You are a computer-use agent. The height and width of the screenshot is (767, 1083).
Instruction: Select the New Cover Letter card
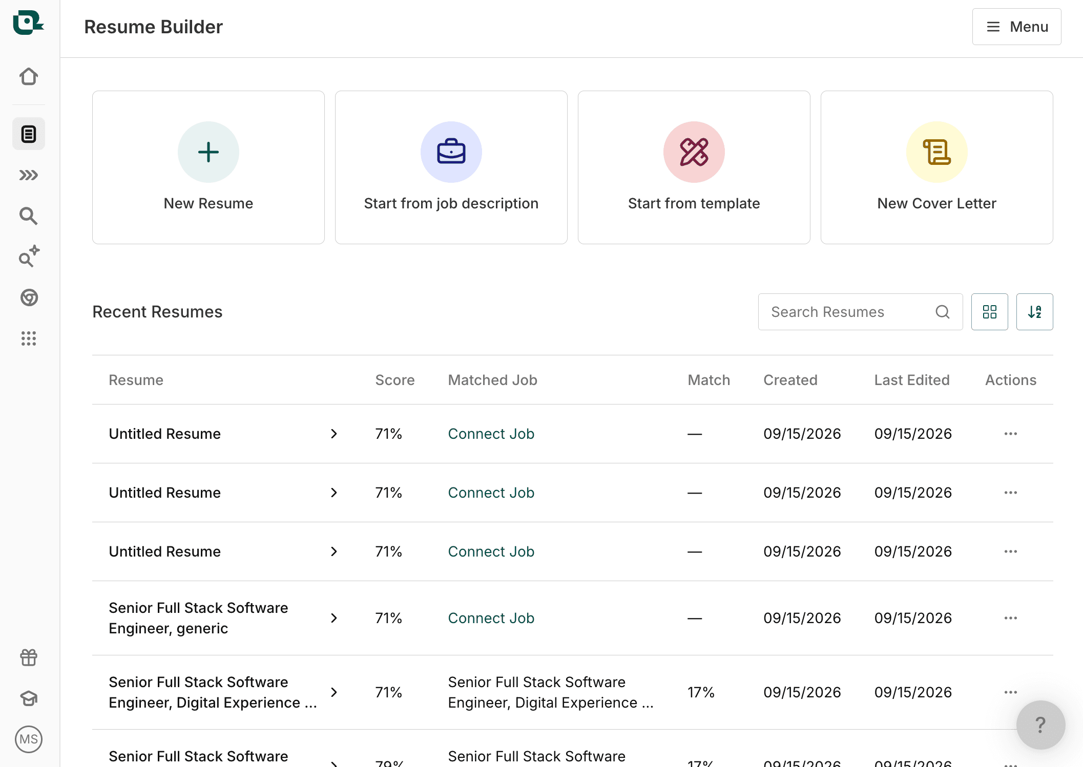[x=937, y=167]
